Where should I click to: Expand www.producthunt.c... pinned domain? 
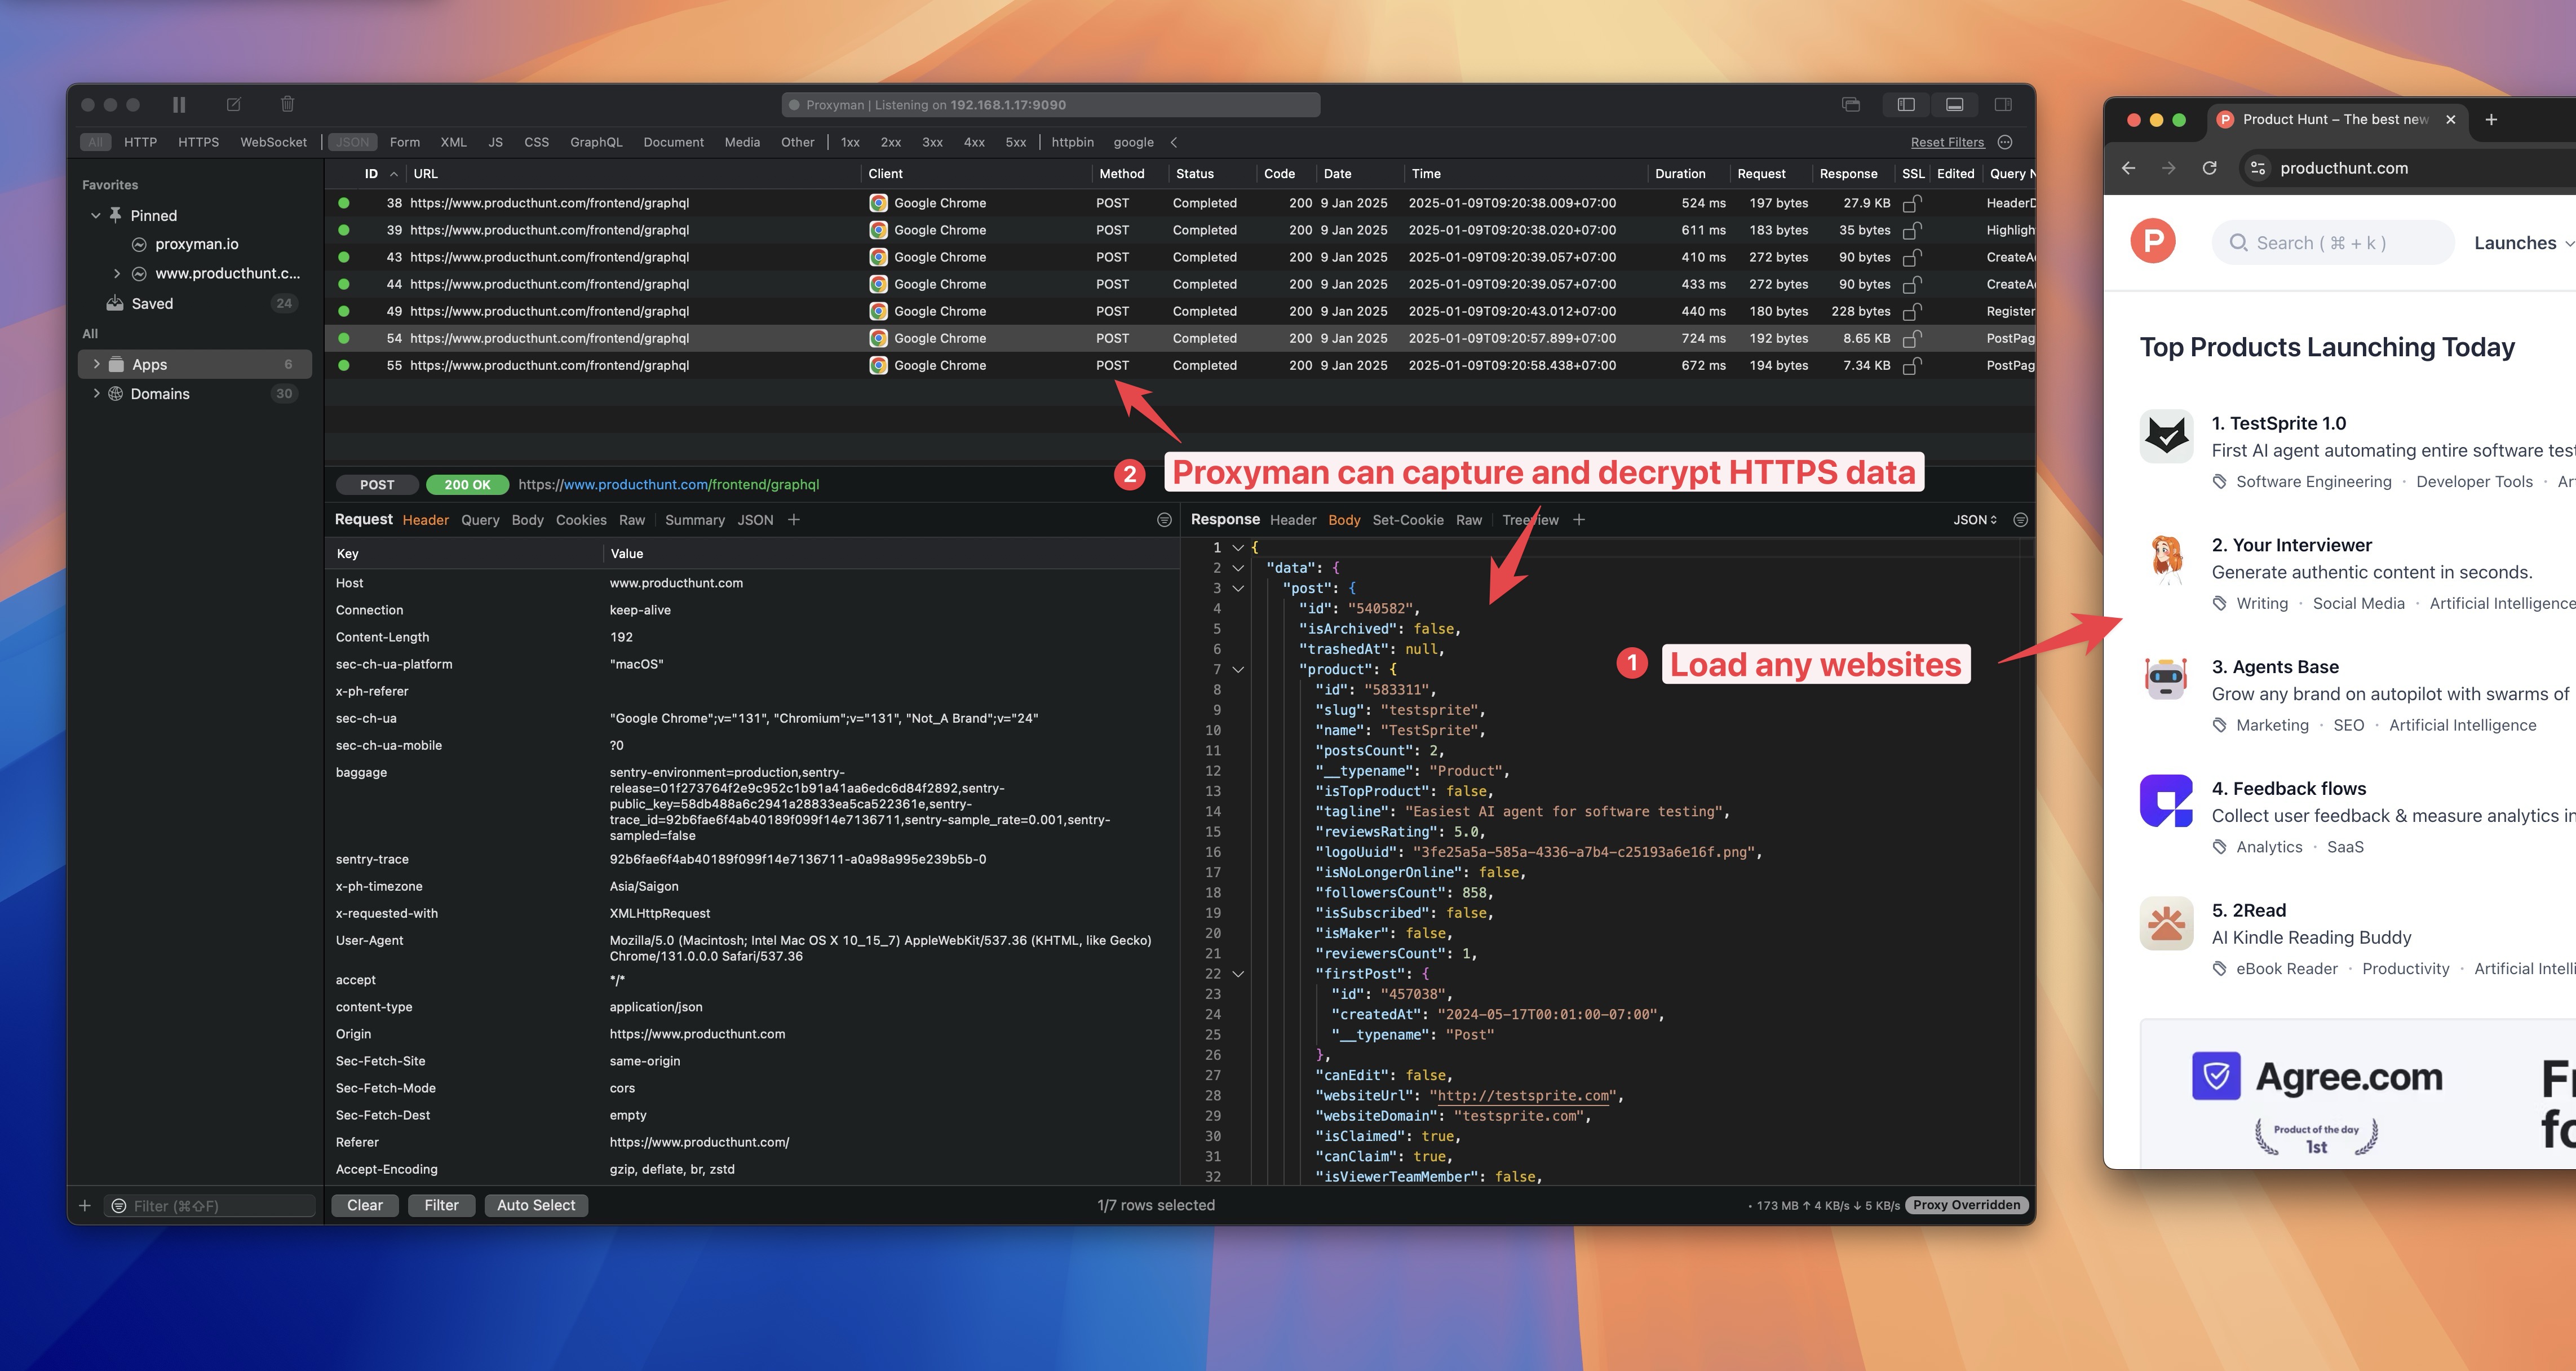(x=117, y=273)
